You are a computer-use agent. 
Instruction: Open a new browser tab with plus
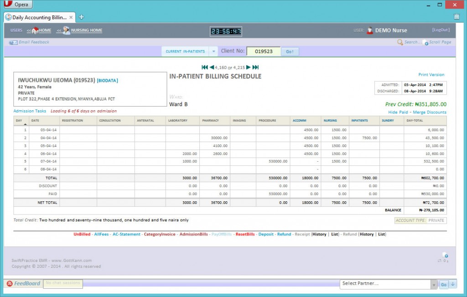[82, 17]
